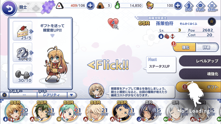This screenshot has height=124, width=221.
Task: Open the menu grid icon
Action: point(212,6)
